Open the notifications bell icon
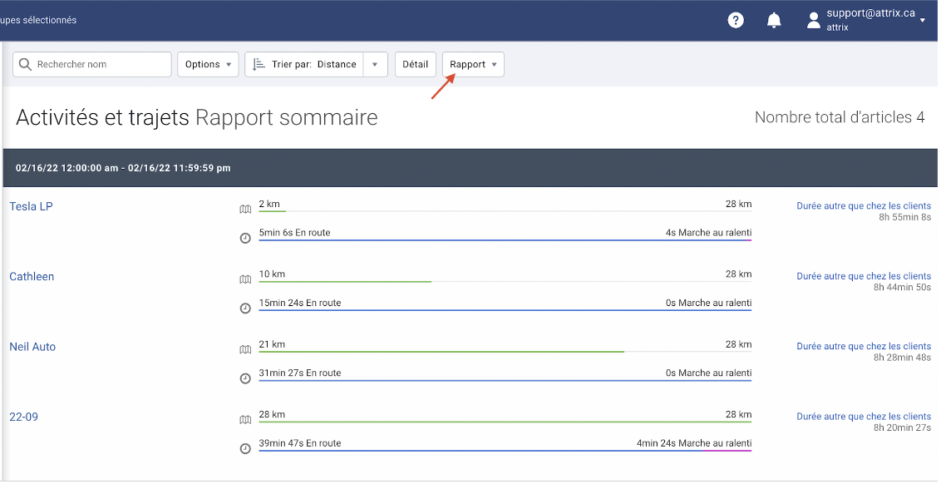The width and height of the screenshot is (941, 484). pyautogui.click(x=774, y=21)
